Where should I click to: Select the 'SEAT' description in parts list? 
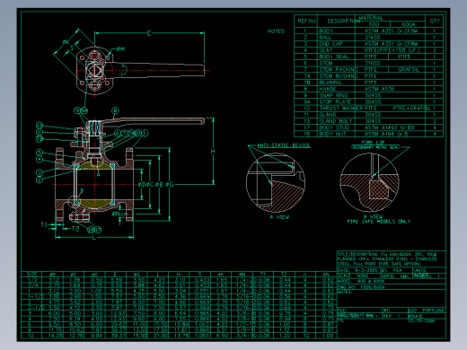click(x=326, y=50)
